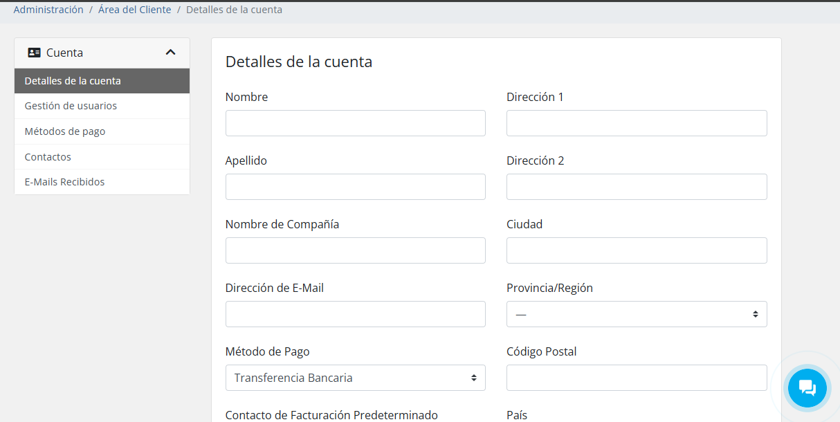Focus the Dirección 1 input
The width and height of the screenshot is (840, 422).
pyautogui.click(x=636, y=123)
